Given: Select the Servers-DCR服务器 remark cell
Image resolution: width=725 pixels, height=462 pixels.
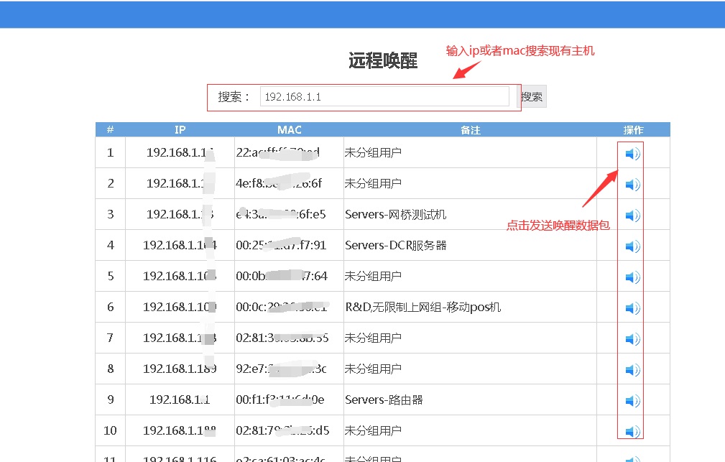Looking at the screenshot, I should pyautogui.click(x=395, y=246).
